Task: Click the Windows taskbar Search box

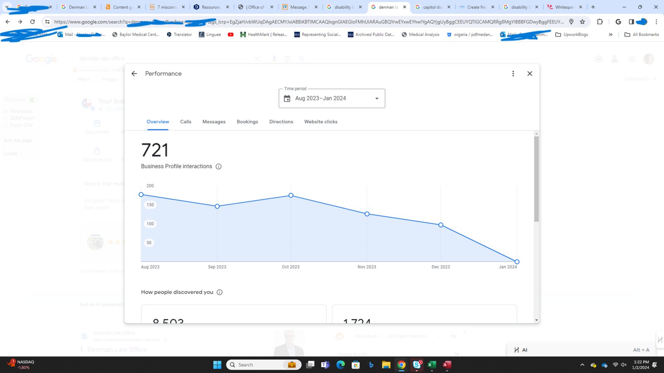Action: (x=264, y=365)
